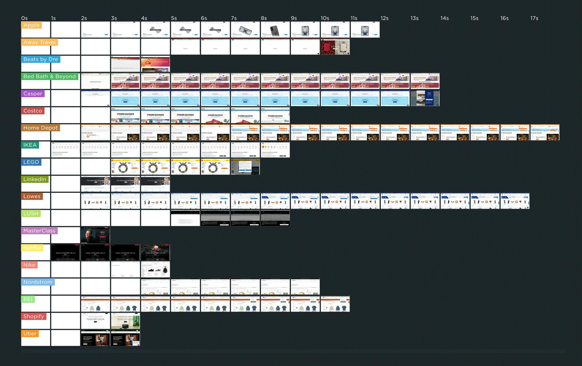Open Home Depot's last frame at 17s
Image resolution: width=582 pixels, height=366 pixels.
(545, 132)
